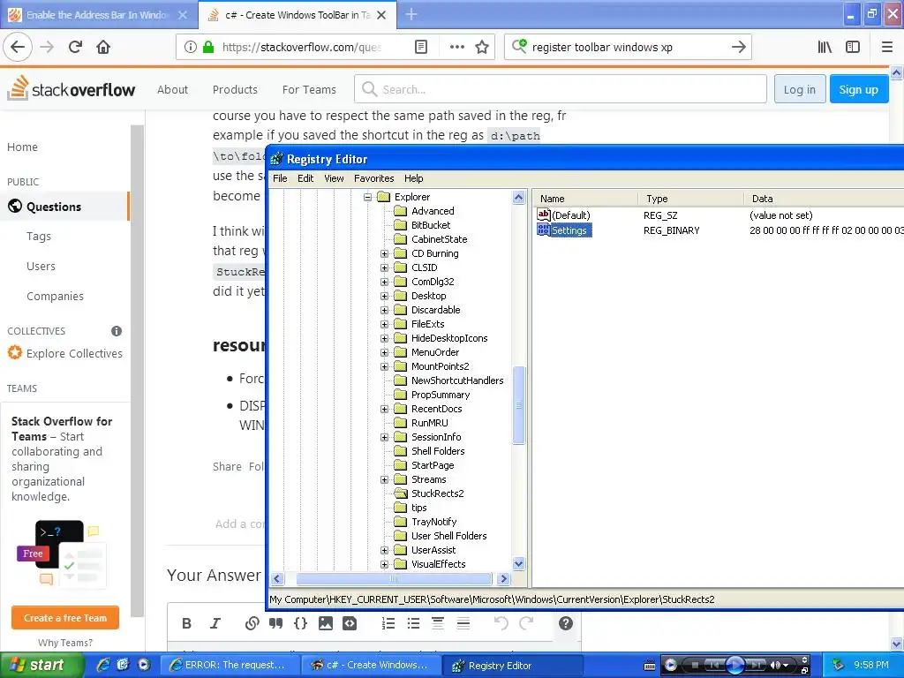The width and height of the screenshot is (904, 678).
Task: Go to the Firefox home page
Action: pos(103,47)
